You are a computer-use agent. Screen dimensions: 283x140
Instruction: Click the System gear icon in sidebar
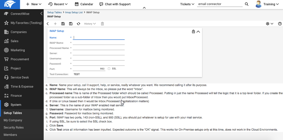tap(6, 105)
